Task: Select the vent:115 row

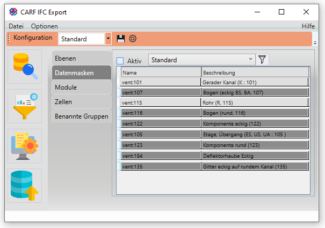Action: point(213,102)
